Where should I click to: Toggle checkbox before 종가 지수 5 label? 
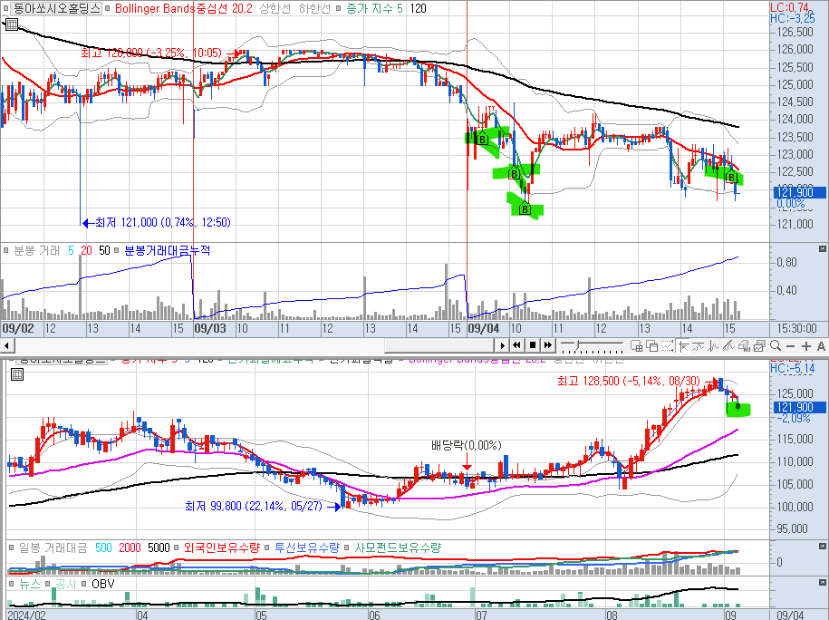tap(339, 8)
